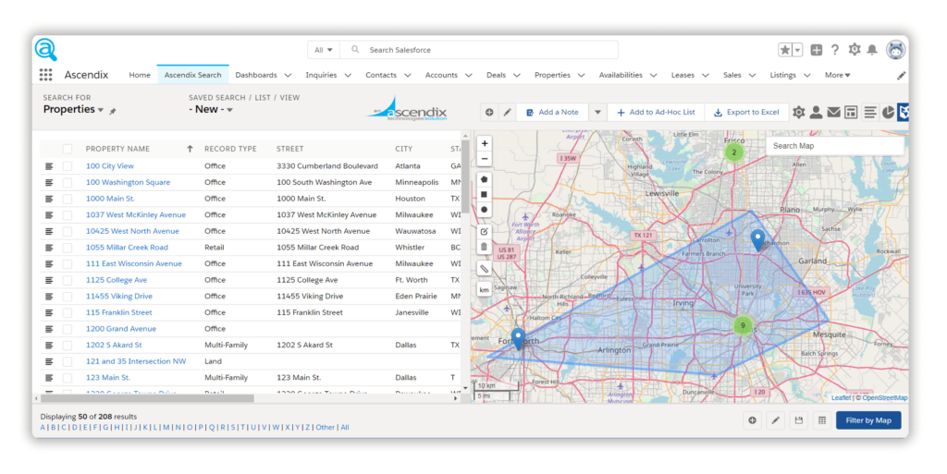Viewport: 947px width, 474px height.
Task: Open the Accounts tab
Action: 441,76
